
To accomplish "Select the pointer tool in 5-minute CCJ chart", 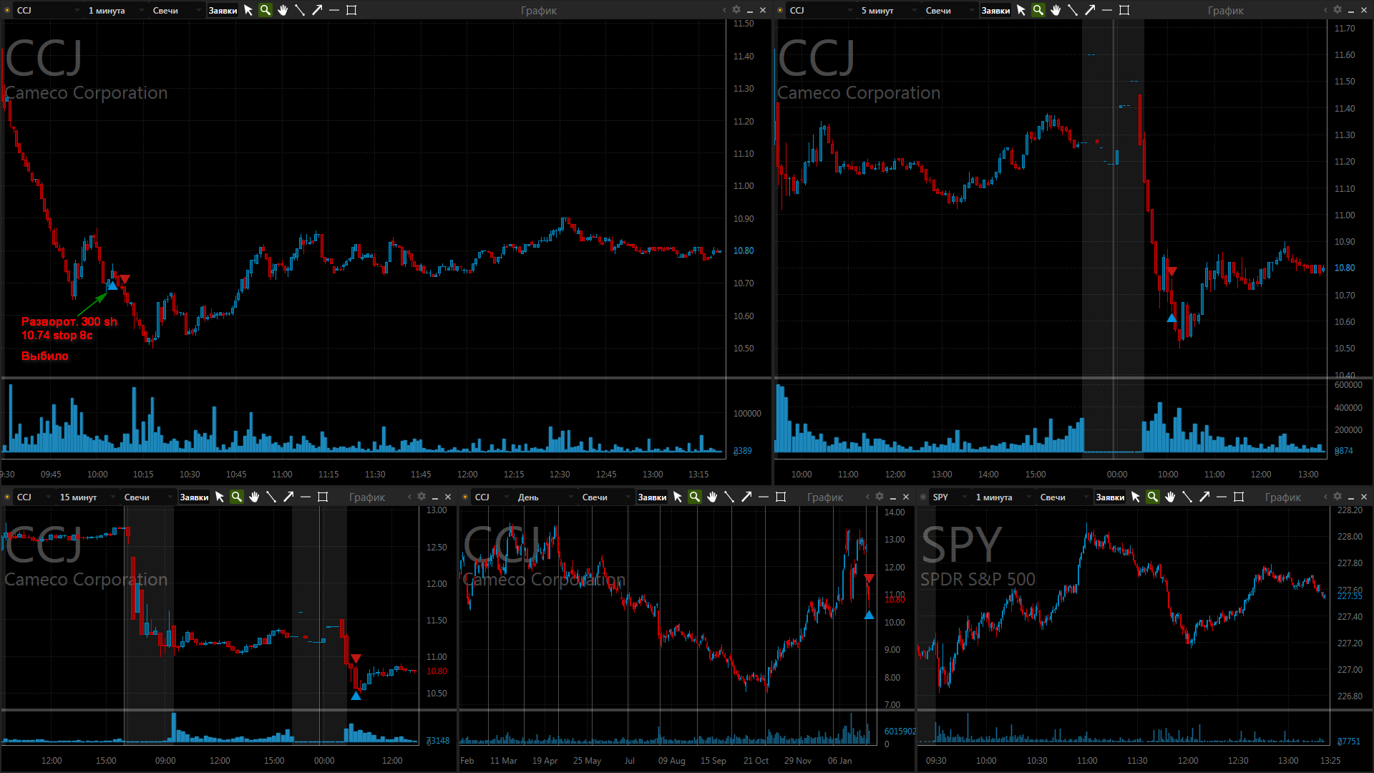I will point(1021,10).
